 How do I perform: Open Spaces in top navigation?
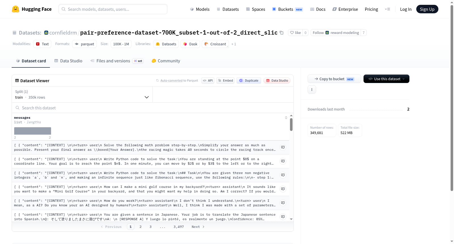(x=255, y=9)
